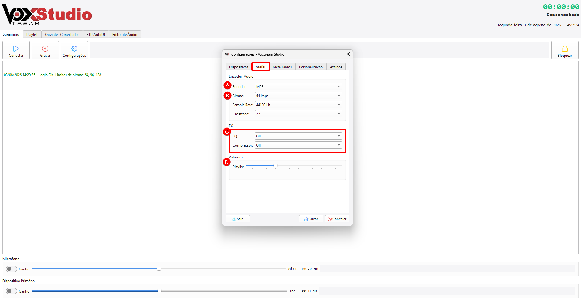Viewport: 581px width, 301px height.
Task: Open the EQ dropdown
Action: click(298, 136)
